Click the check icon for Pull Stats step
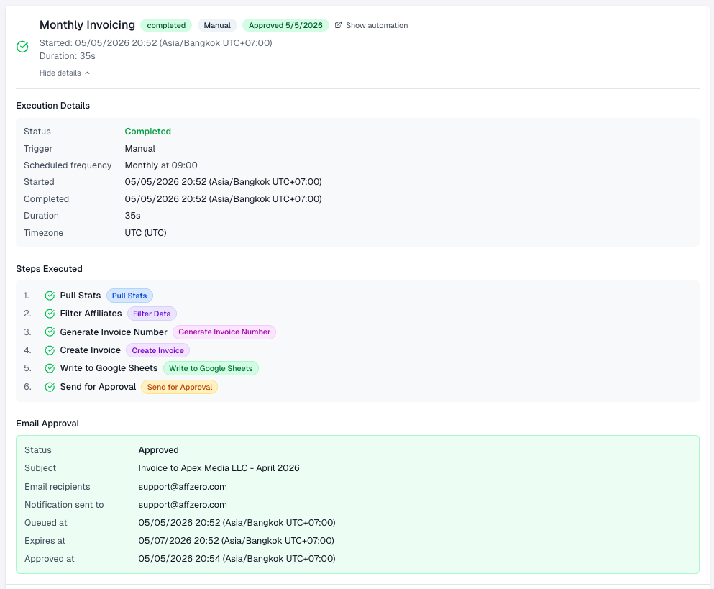Image resolution: width=714 pixels, height=589 pixels. pos(50,296)
